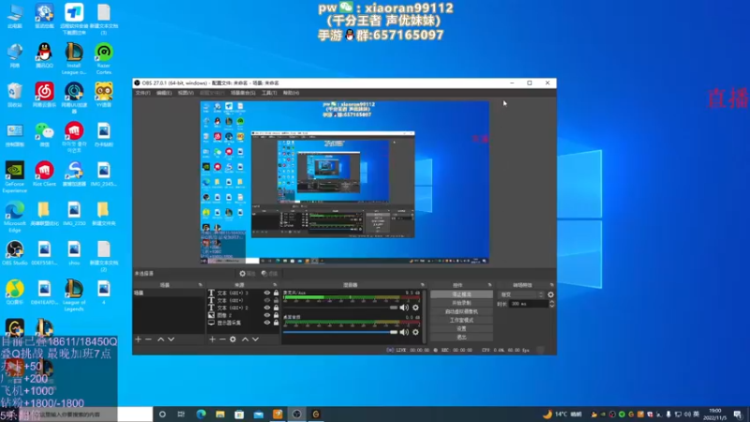Mute the 麦克风/Aux speaker icon
Viewport: 750px width, 422px height.
(x=404, y=308)
